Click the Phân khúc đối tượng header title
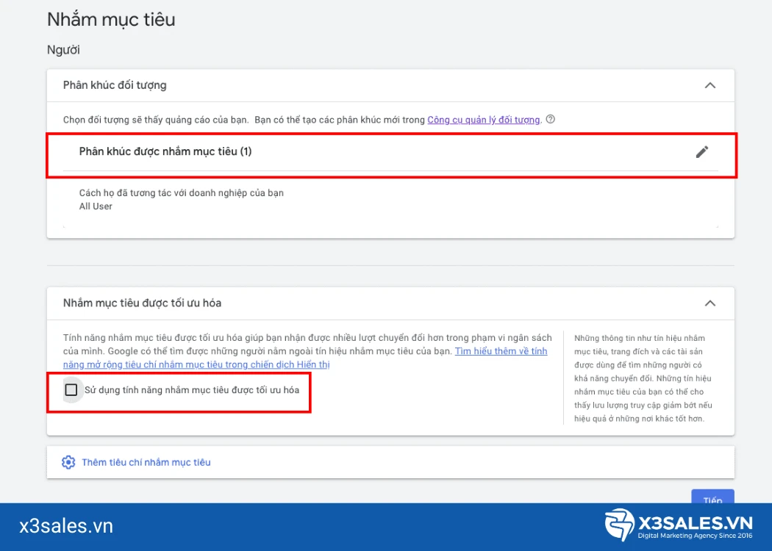 pos(115,85)
